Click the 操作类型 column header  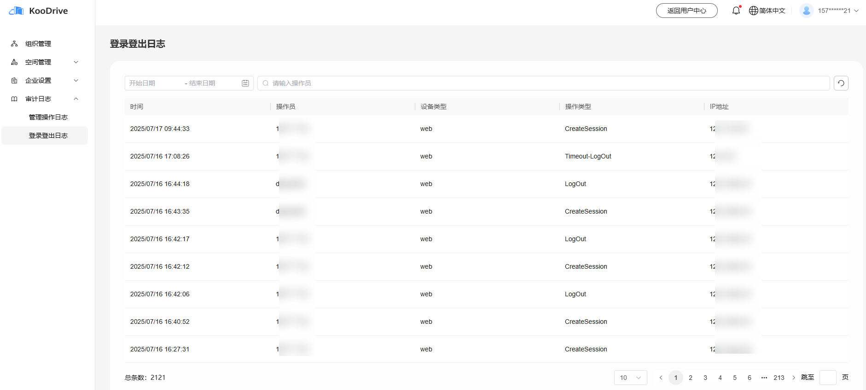578,107
